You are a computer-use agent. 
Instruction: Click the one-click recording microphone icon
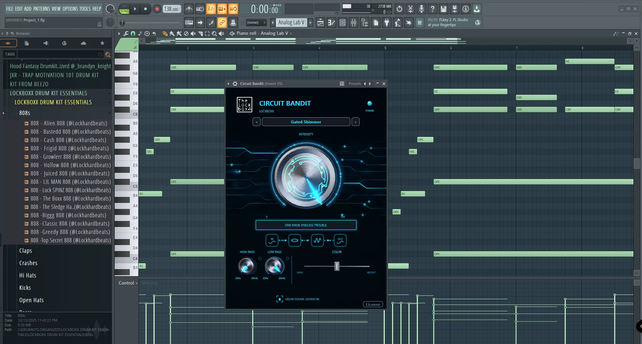point(421,9)
